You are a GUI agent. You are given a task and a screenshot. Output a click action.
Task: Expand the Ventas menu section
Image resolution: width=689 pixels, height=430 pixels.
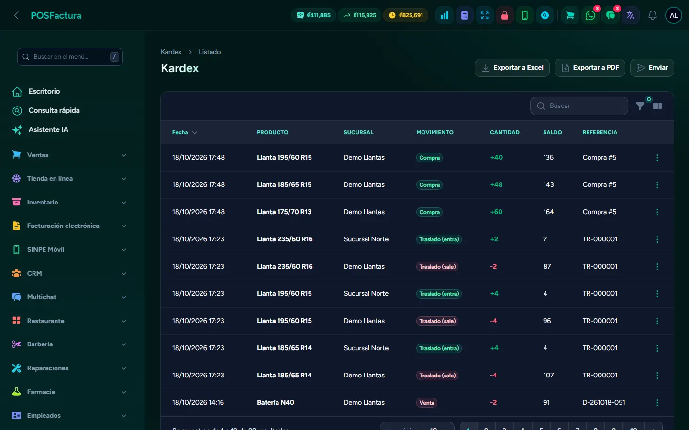click(69, 155)
